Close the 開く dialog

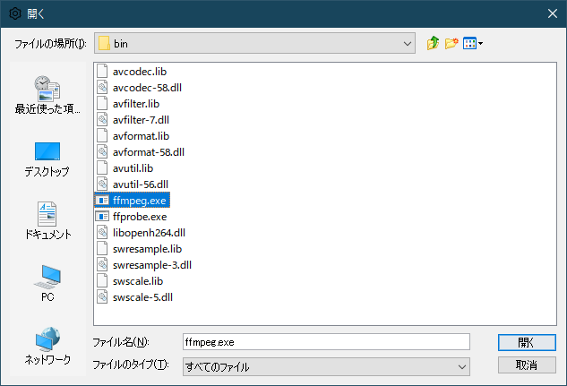(x=552, y=13)
